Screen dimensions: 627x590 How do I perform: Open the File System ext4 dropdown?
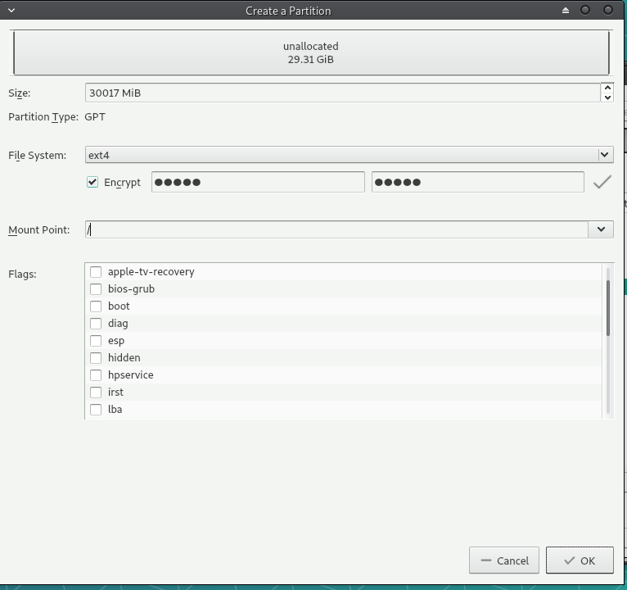[349, 155]
